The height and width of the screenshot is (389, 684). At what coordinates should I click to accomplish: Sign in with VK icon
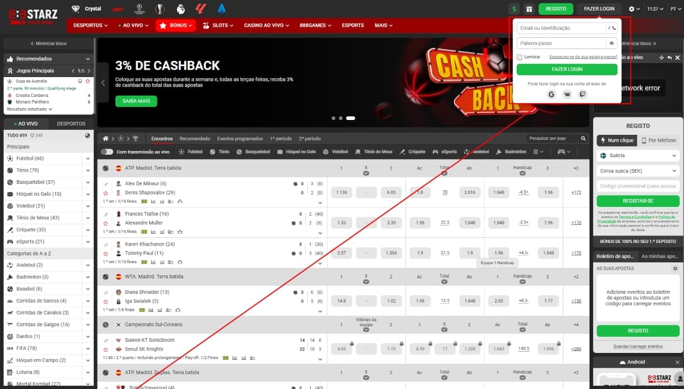[566, 94]
